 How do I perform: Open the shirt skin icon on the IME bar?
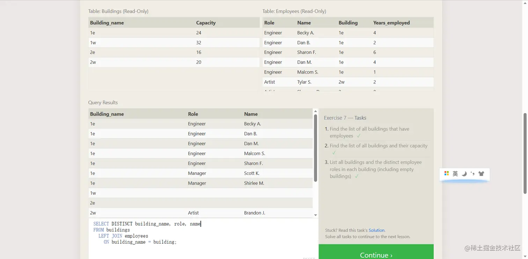click(x=482, y=173)
